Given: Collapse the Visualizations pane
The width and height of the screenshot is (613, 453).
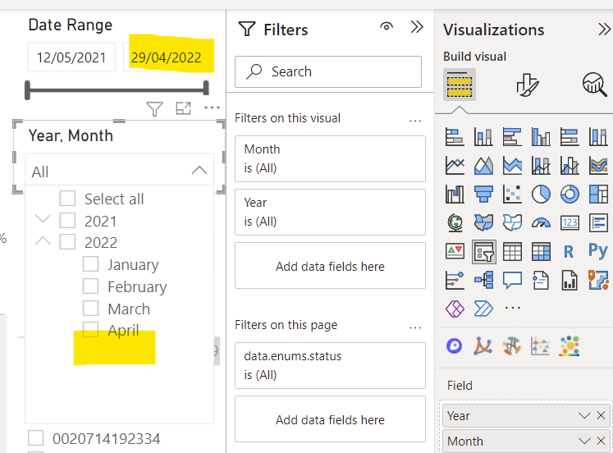Looking at the screenshot, I should pyautogui.click(x=605, y=30).
